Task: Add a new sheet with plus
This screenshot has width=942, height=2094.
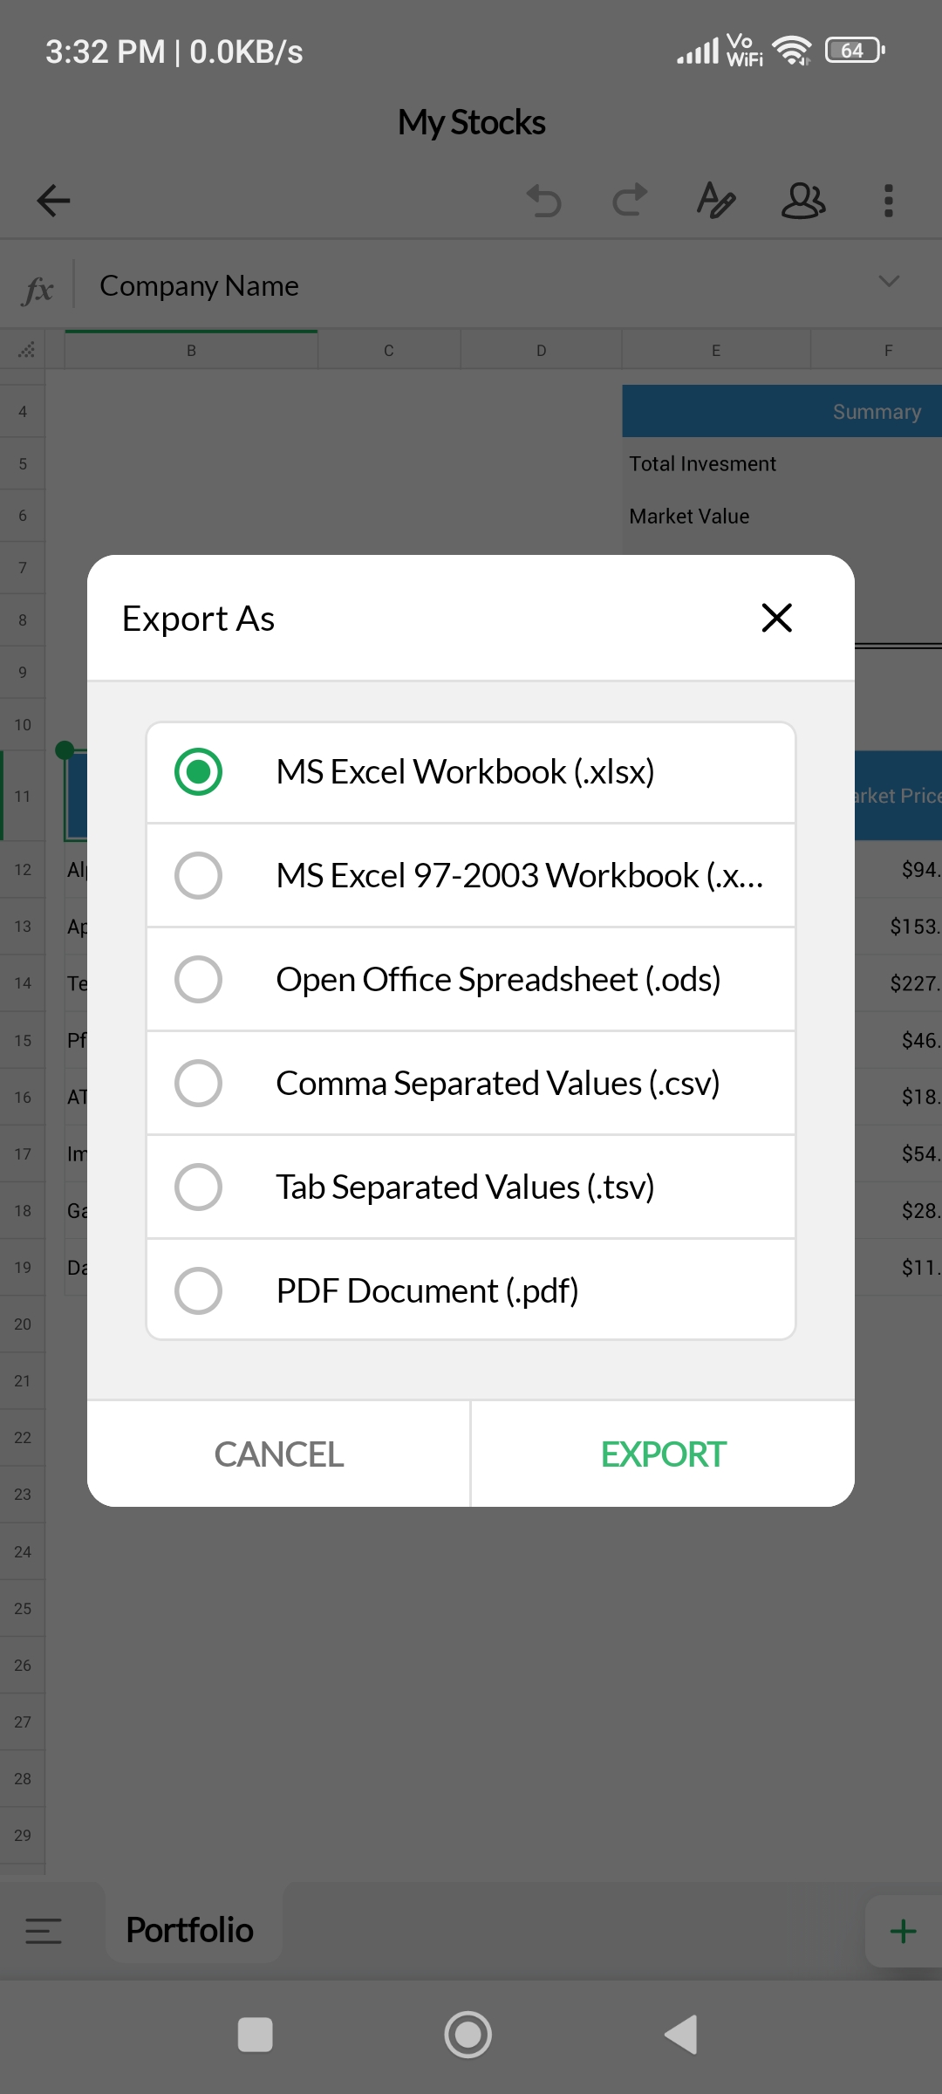Action: point(903,1931)
